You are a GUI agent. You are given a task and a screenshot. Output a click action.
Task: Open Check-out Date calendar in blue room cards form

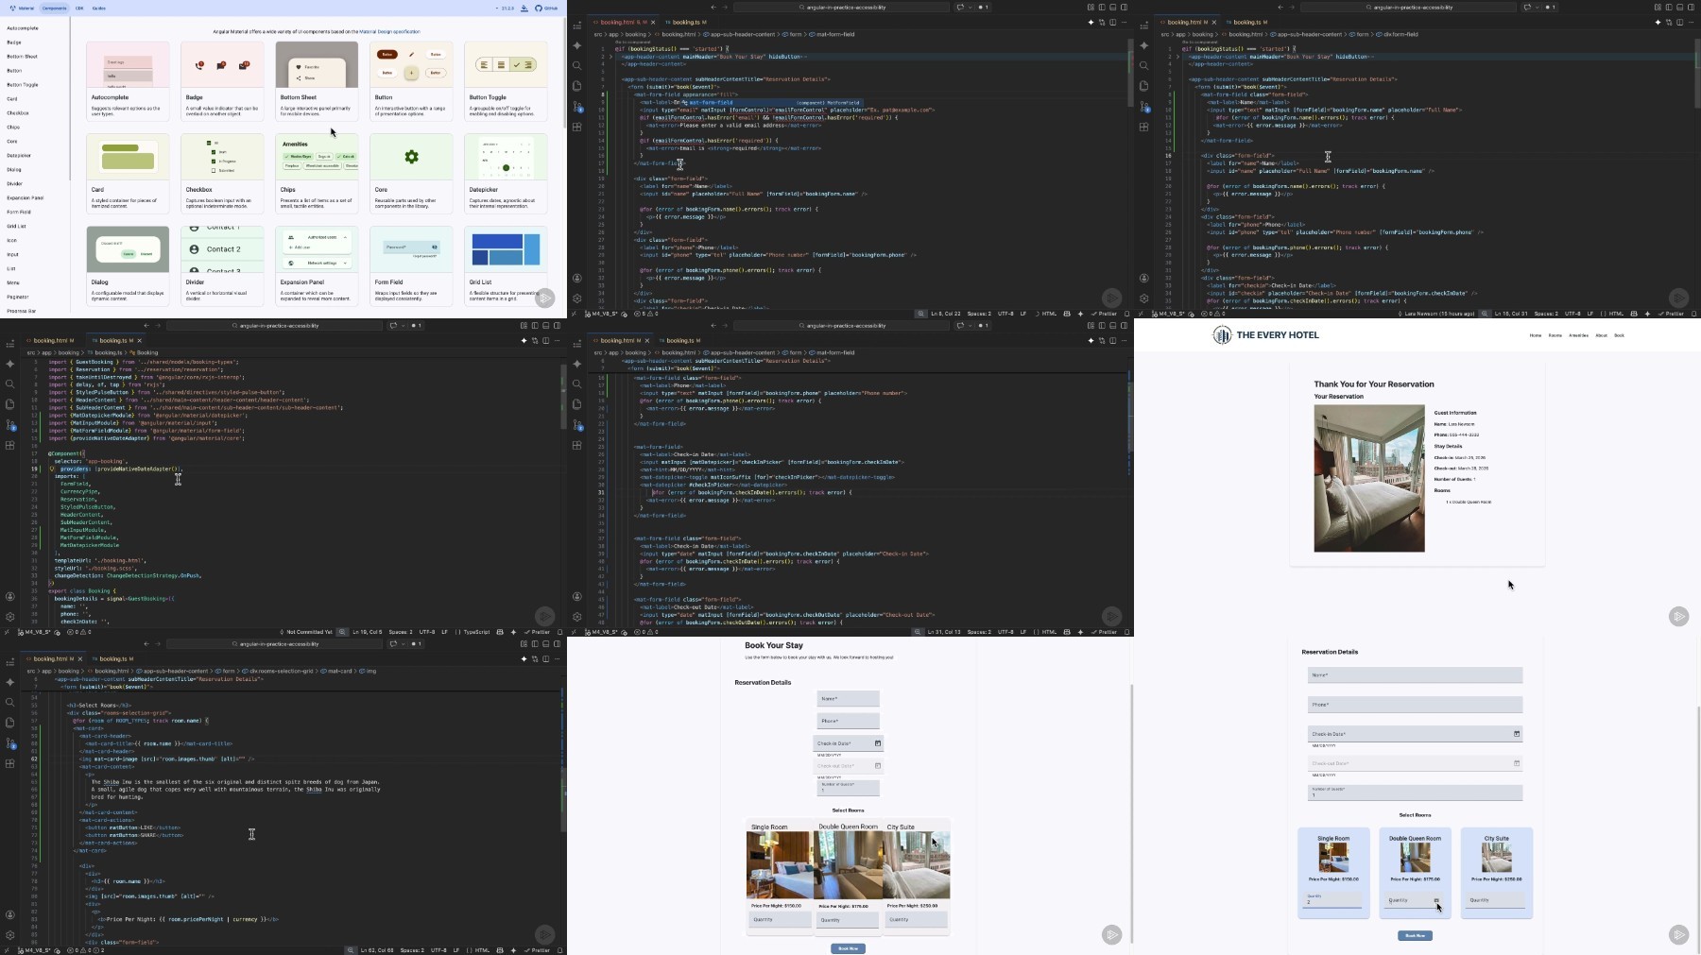click(1517, 763)
